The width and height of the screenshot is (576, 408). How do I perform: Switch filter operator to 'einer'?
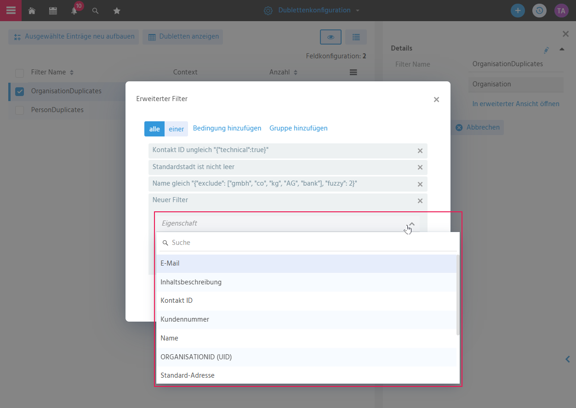pos(176,129)
